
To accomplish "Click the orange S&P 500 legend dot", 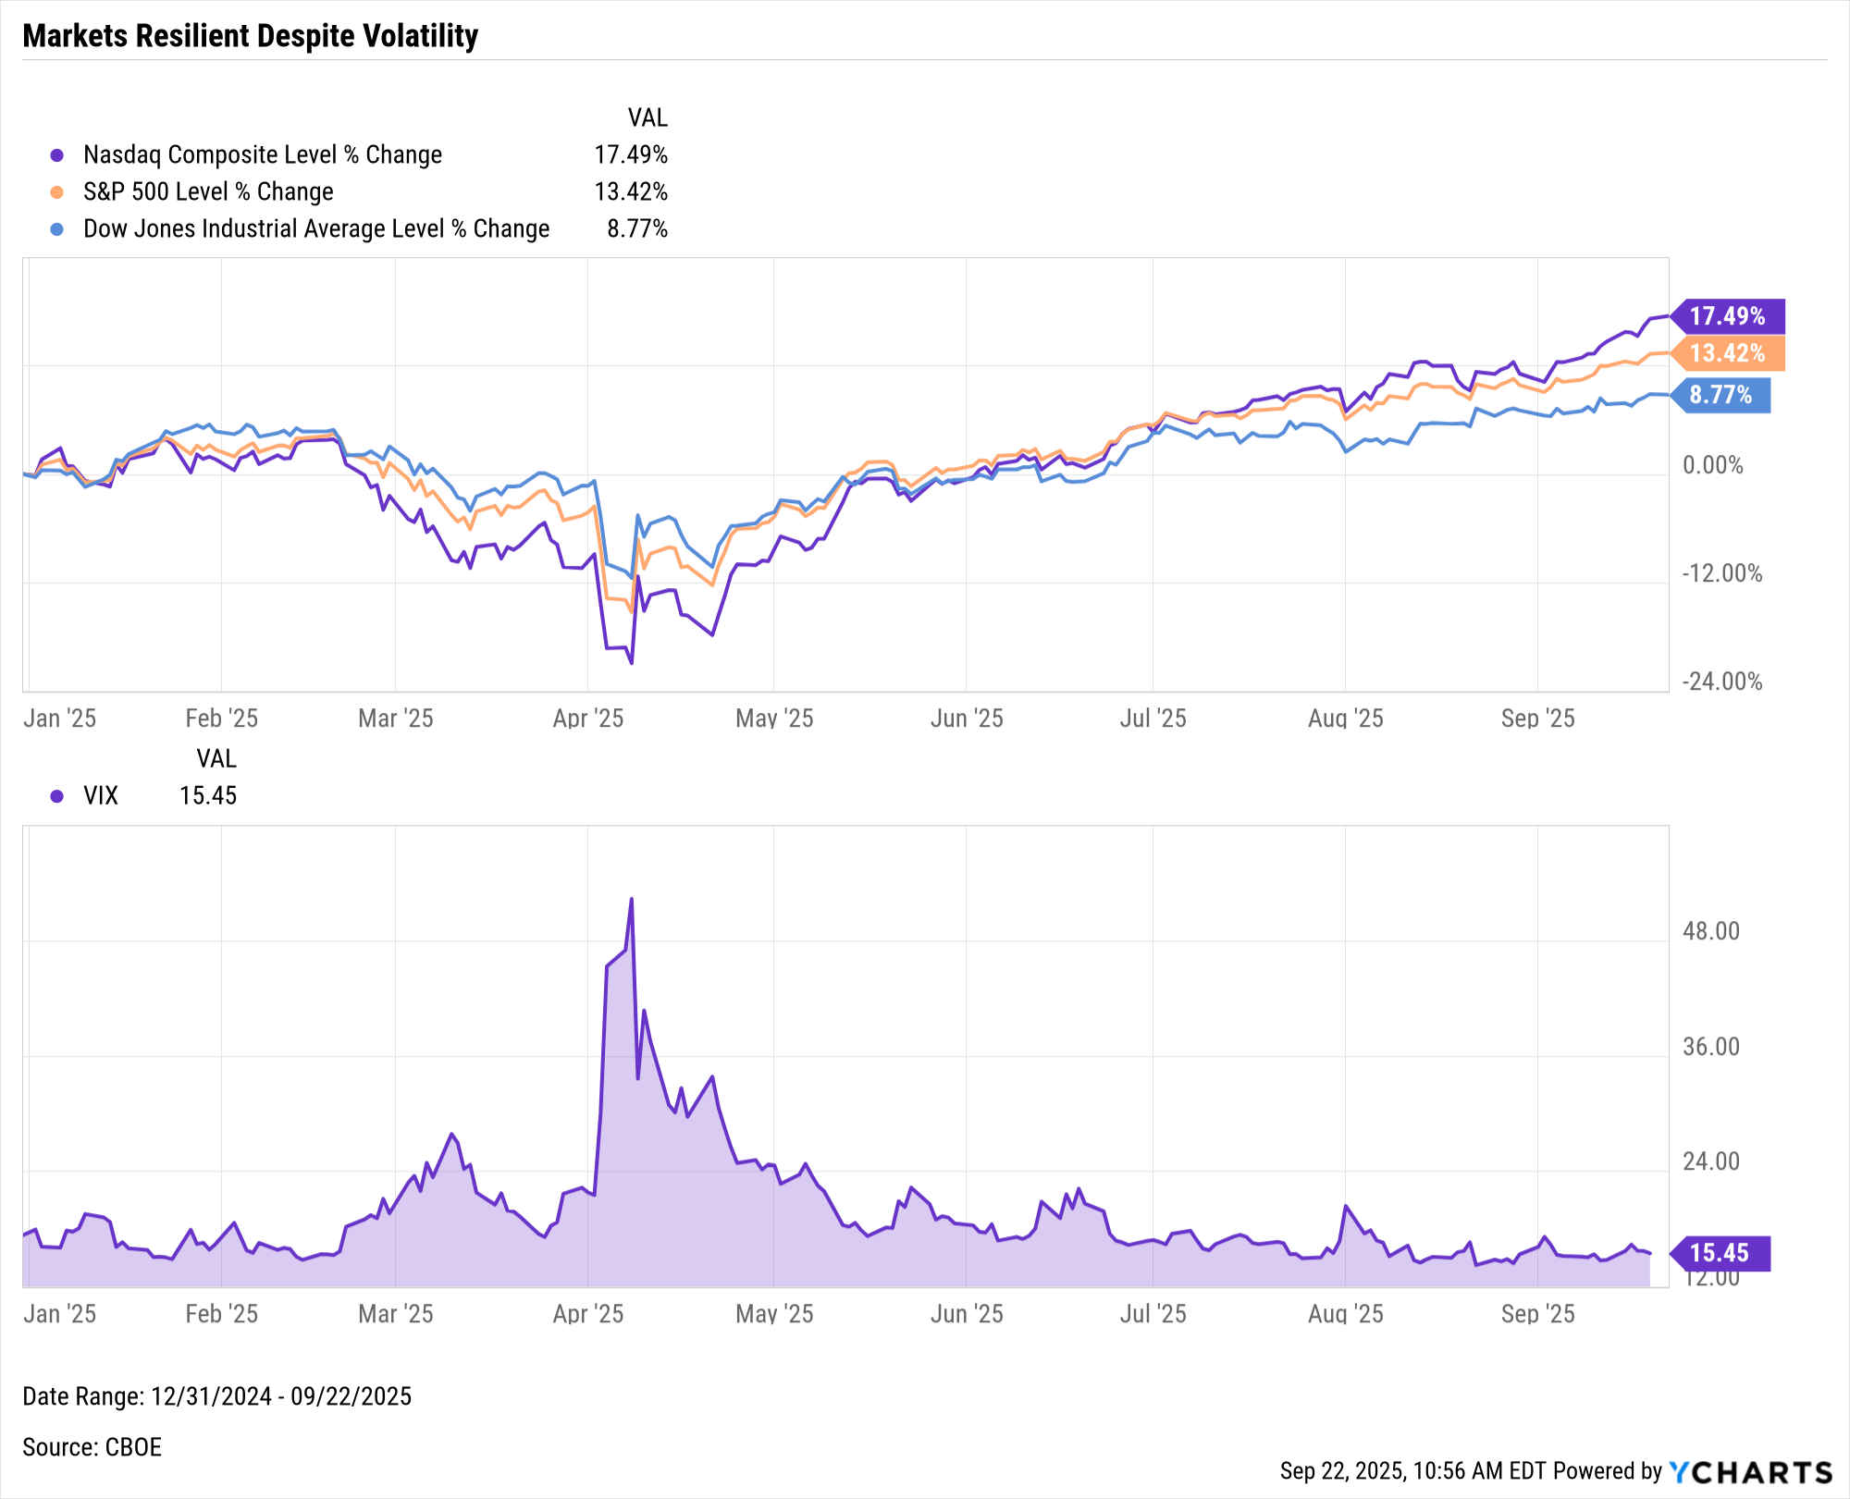I will [57, 192].
